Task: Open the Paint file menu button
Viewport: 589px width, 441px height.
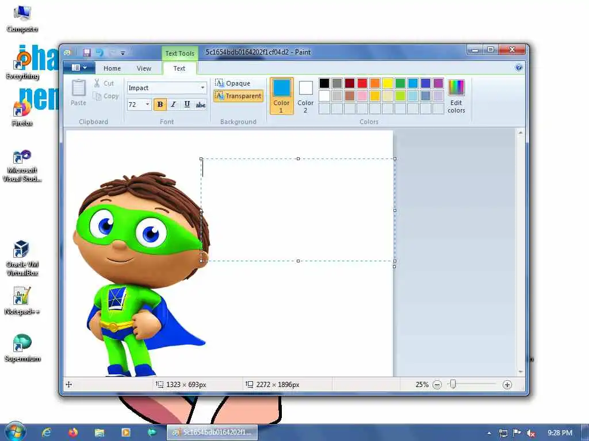Action: (79, 68)
